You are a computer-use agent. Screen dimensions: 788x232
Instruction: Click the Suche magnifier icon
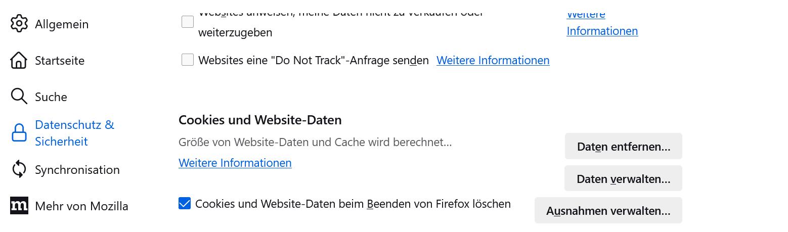coord(19,96)
